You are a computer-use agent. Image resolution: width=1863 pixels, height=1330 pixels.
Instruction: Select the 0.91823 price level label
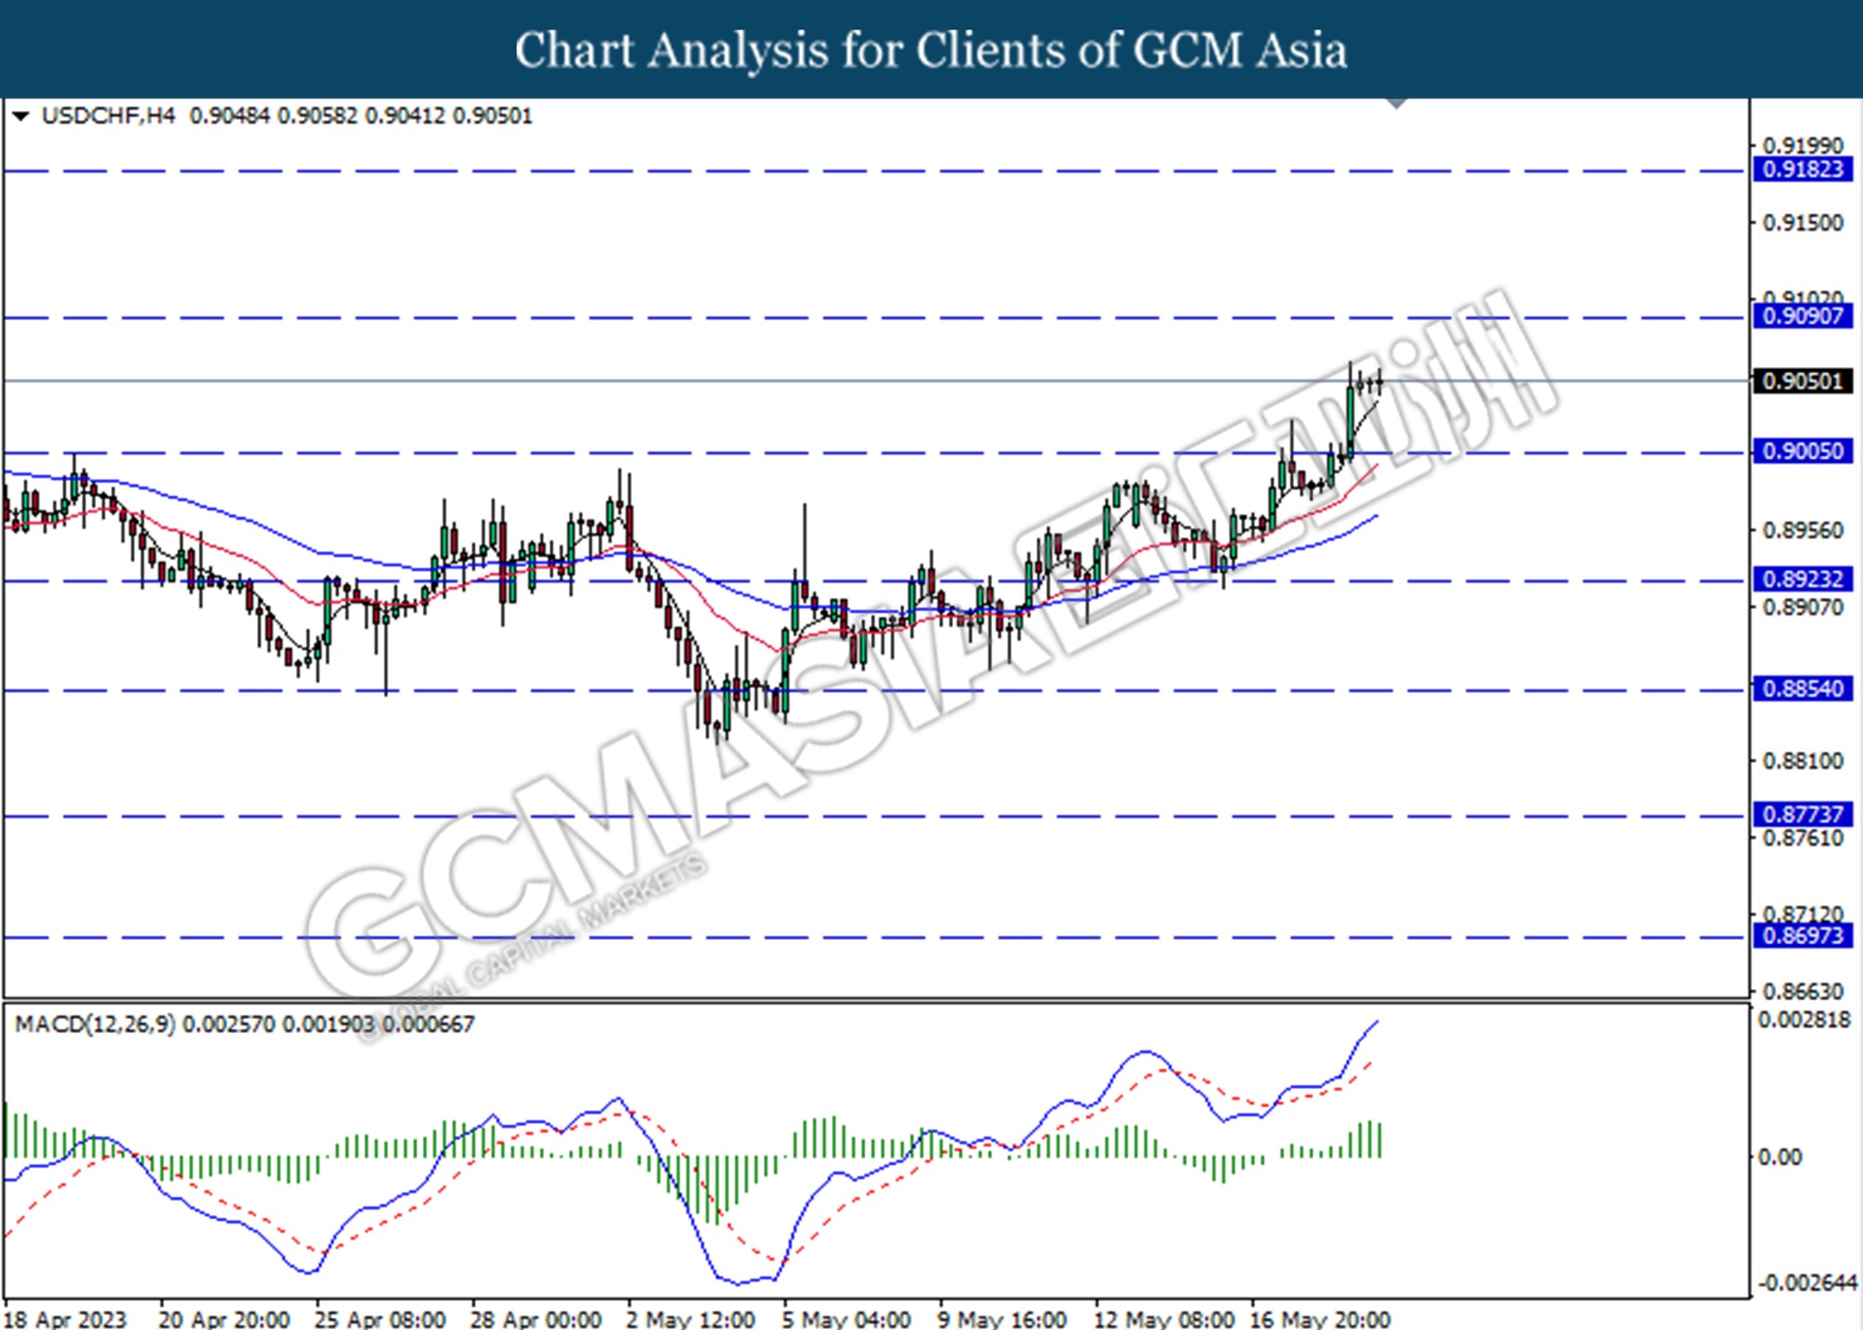[1803, 170]
